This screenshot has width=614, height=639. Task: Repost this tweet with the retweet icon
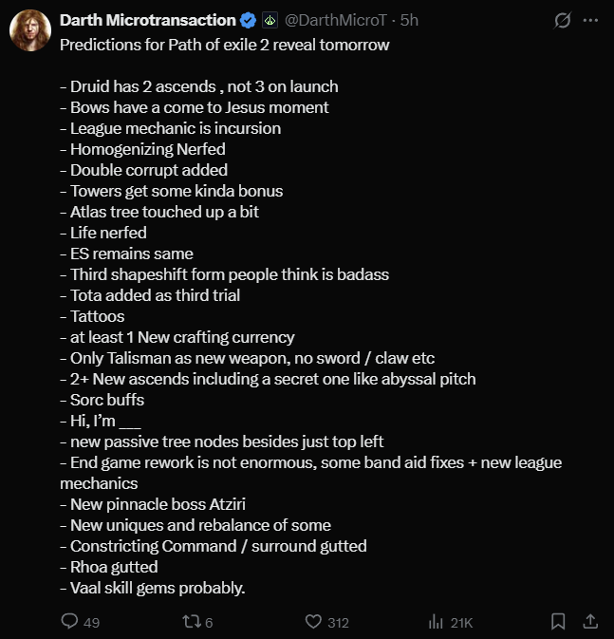pyautogui.click(x=190, y=622)
